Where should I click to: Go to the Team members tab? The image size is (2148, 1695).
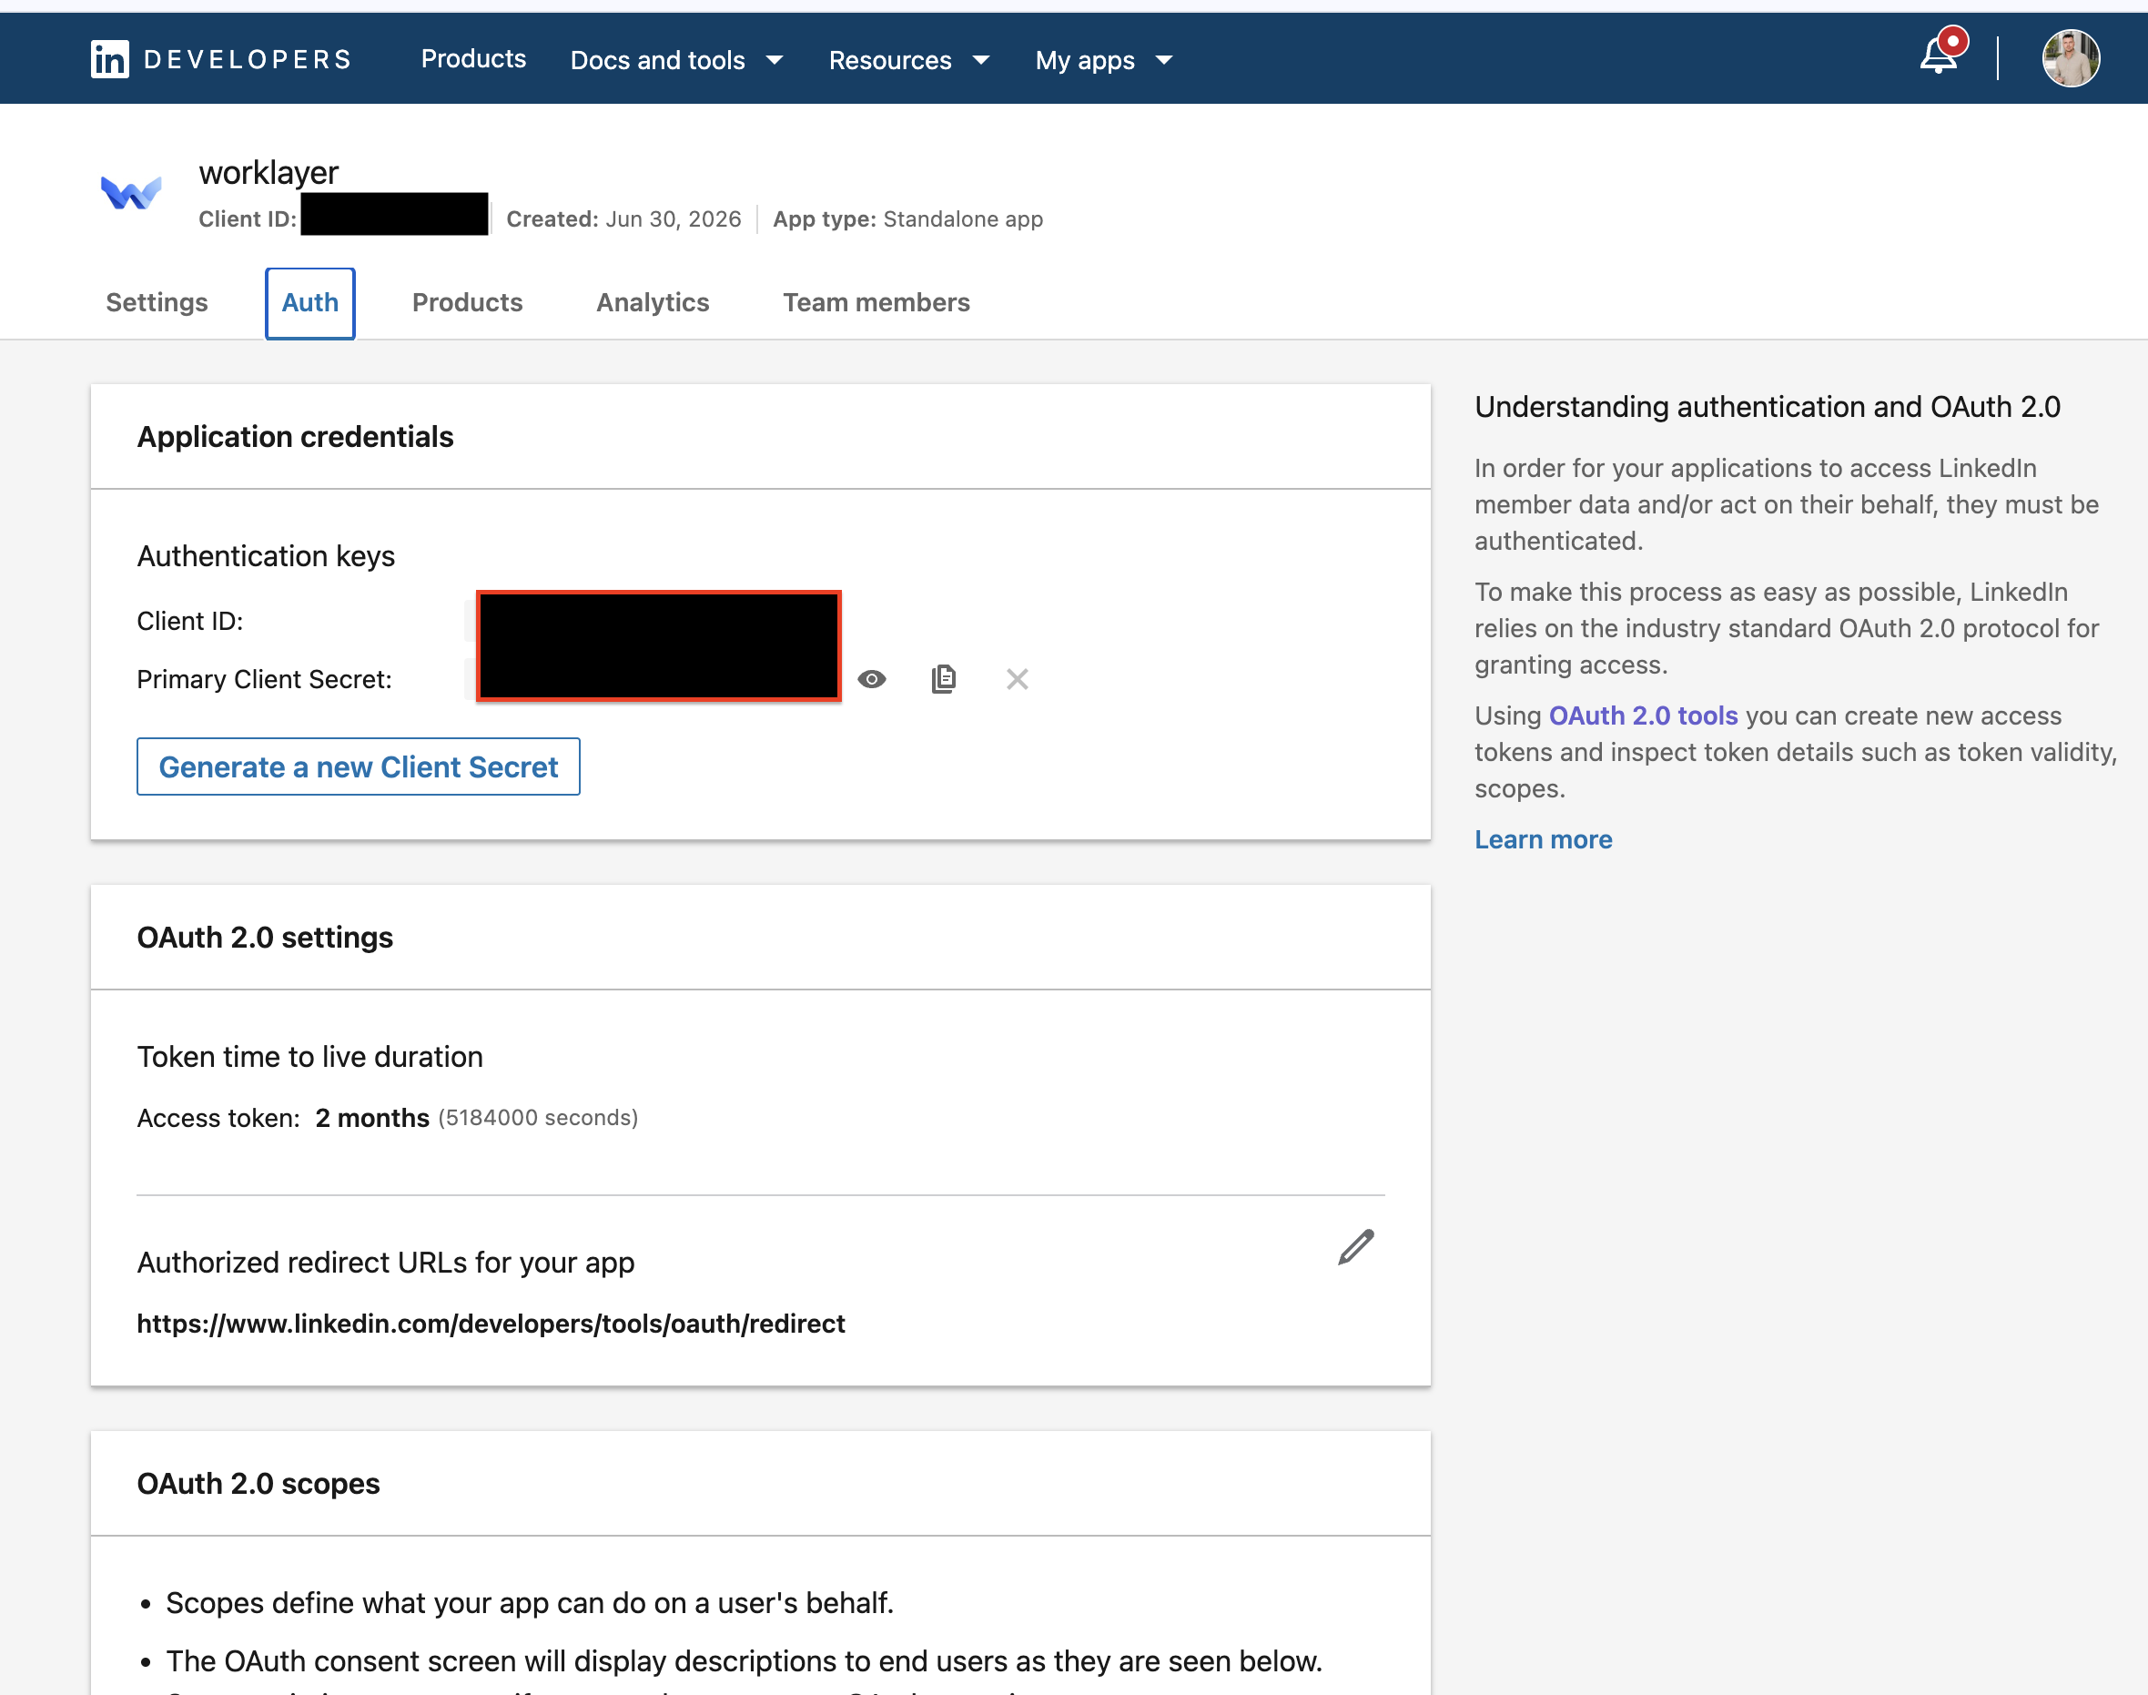click(876, 302)
